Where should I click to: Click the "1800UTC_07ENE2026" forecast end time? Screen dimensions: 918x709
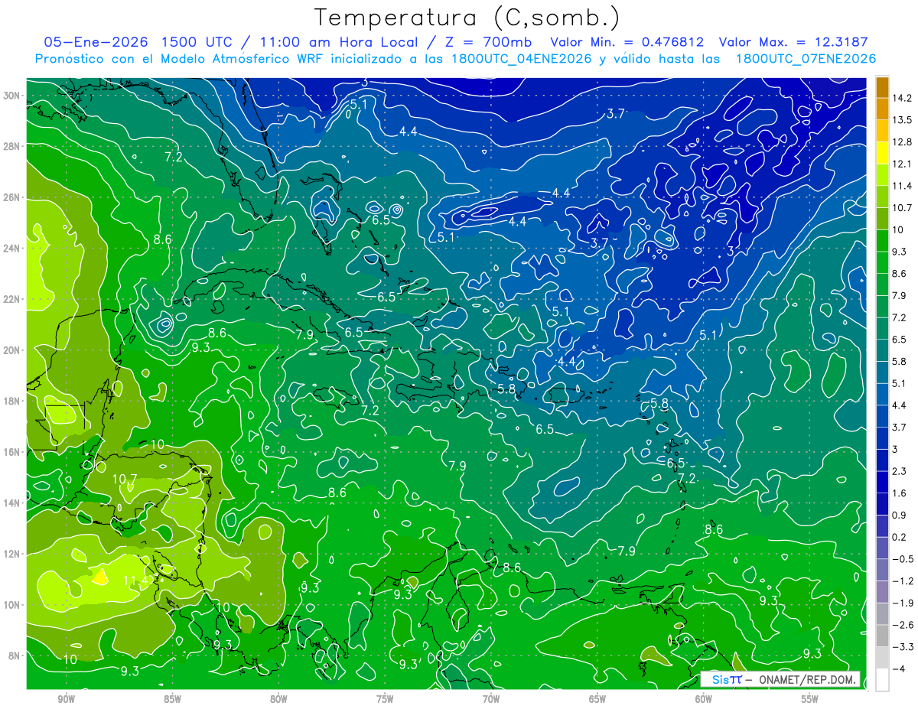click(x=806, y=59)
